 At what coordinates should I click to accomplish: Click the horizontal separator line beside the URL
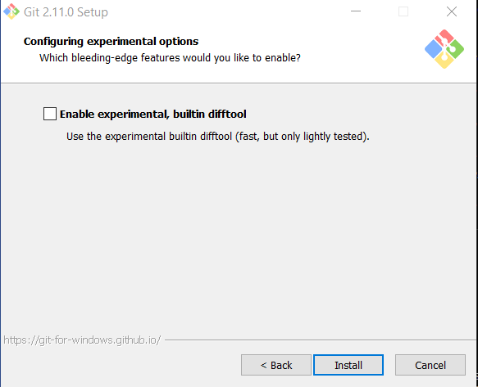click(x=320, y=340)
